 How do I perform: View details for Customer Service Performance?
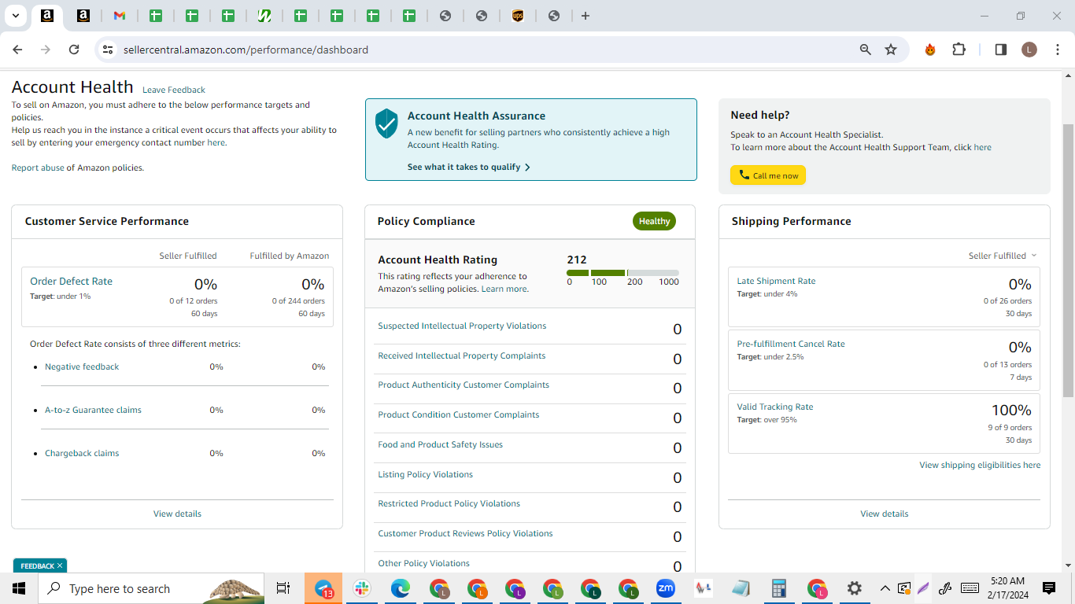(177, 514)
